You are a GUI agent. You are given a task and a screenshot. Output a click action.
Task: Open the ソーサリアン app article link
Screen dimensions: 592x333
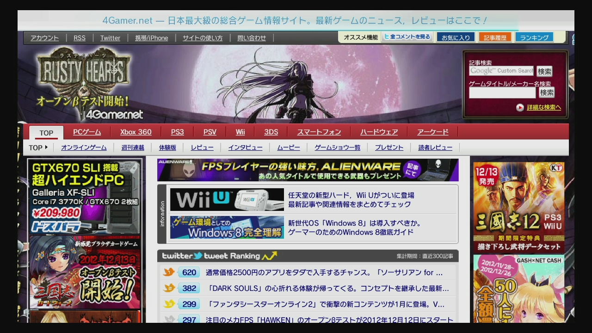(324, 272)
